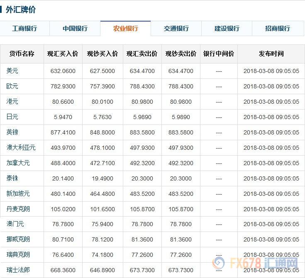Click the 现钞买入价 column header

tap(102, 54)
